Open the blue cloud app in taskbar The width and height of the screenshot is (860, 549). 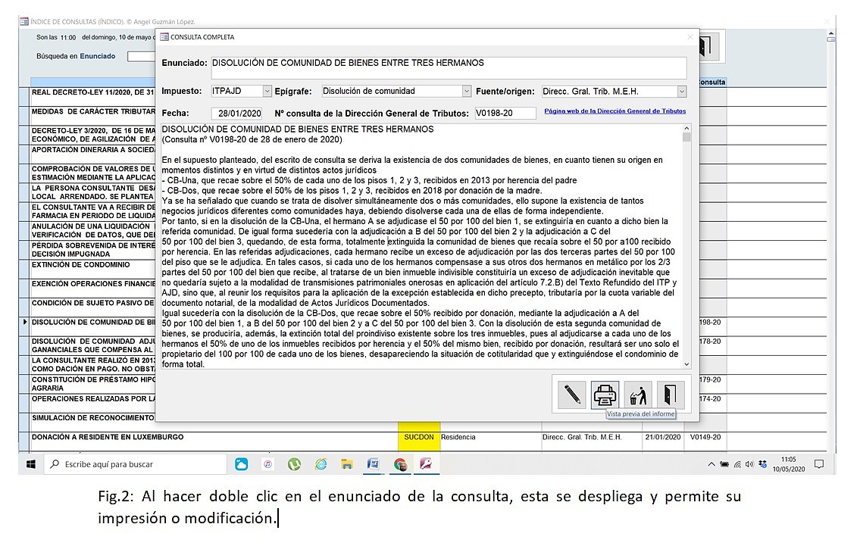coord(241,464)
